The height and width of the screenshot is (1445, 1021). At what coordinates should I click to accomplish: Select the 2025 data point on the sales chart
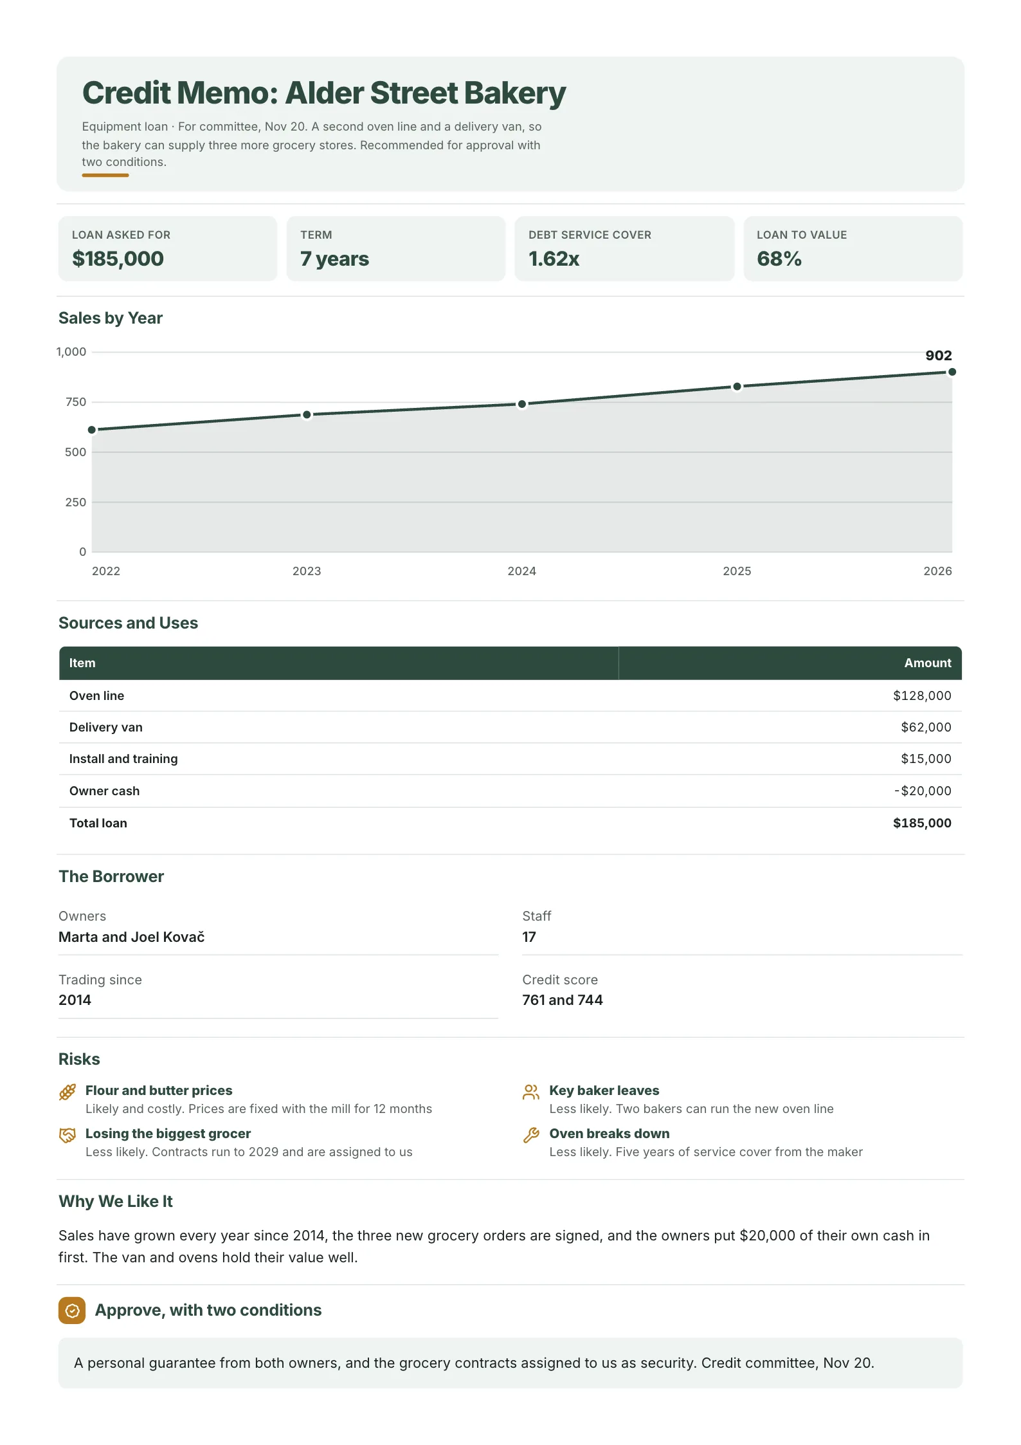737,387
